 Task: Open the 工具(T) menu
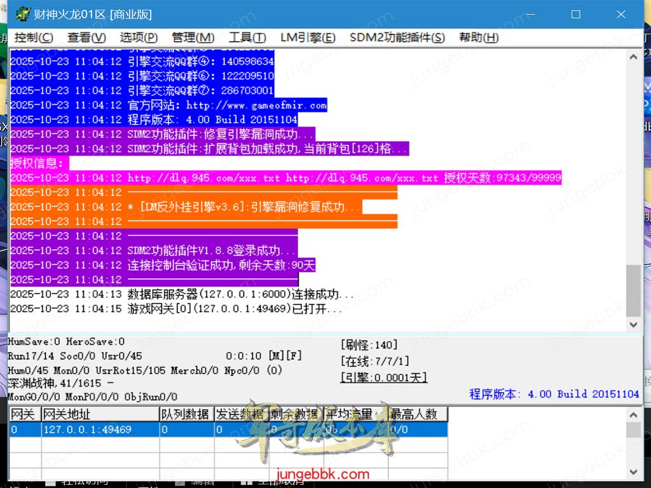pos(247,37)
